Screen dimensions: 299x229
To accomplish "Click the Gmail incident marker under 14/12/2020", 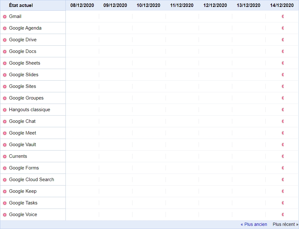I will 283,16.
